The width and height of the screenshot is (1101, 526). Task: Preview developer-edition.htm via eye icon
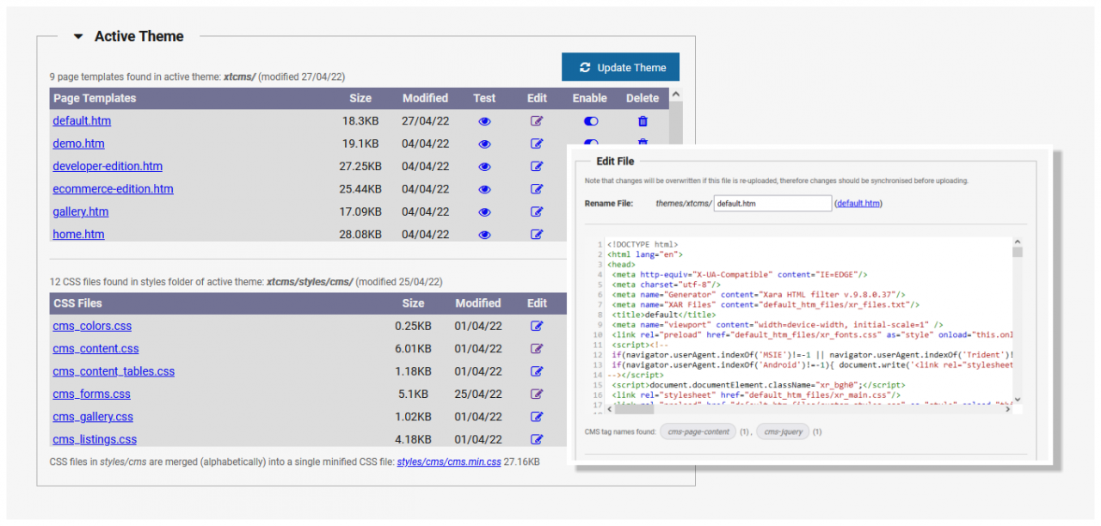click(x=484, y=167)
